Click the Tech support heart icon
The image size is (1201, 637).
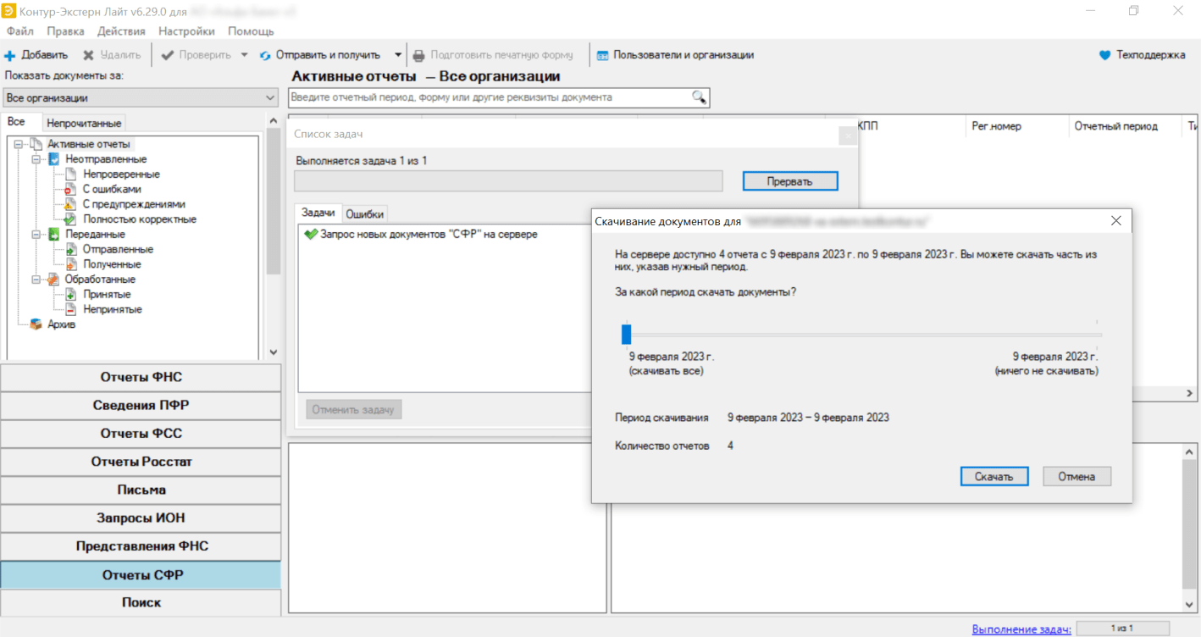pos(1104,55)
